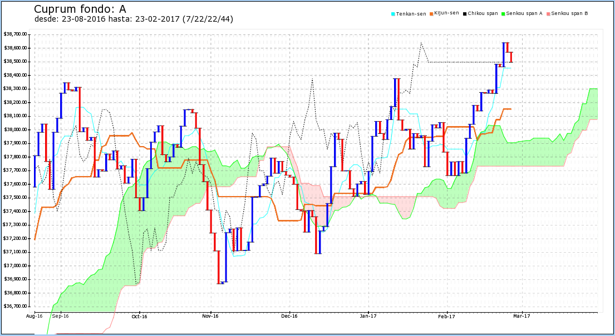The height and width of the screenshot is (336, 615).
Task: Click the Chikou span peak near $38,640
Action: pos(421,43)
